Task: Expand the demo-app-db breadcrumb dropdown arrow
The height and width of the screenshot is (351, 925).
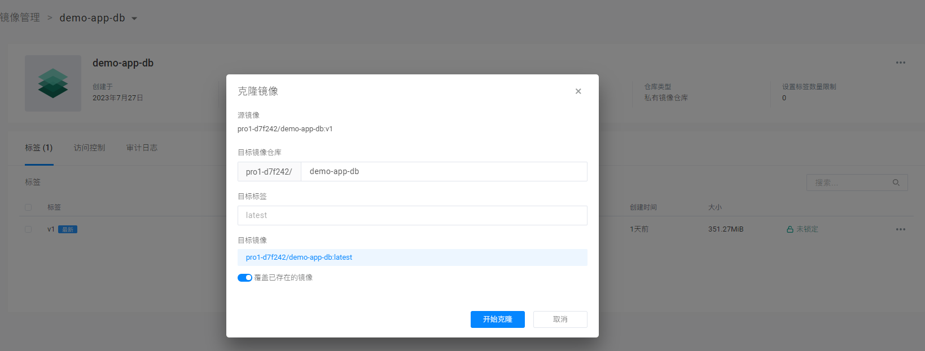Action: [x=134, y=19]
